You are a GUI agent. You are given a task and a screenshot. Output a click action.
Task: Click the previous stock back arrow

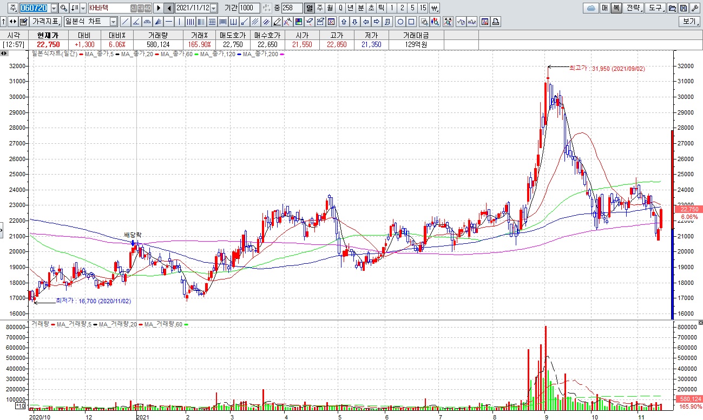pos(169,8)
